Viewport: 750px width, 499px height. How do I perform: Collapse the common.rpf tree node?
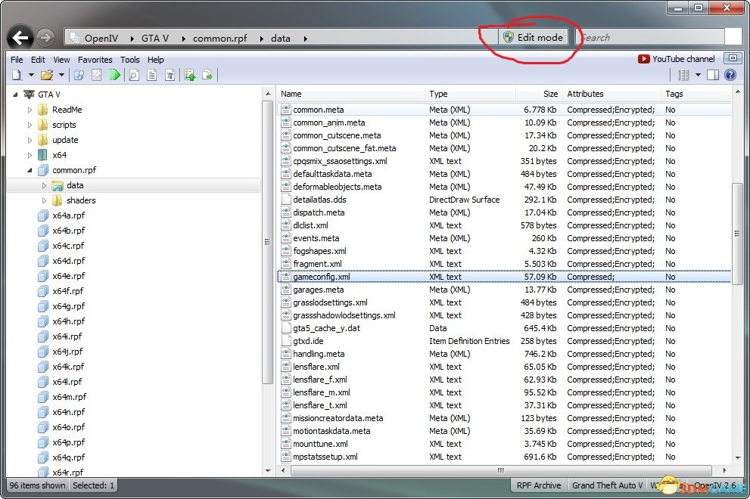click(30, 170)
